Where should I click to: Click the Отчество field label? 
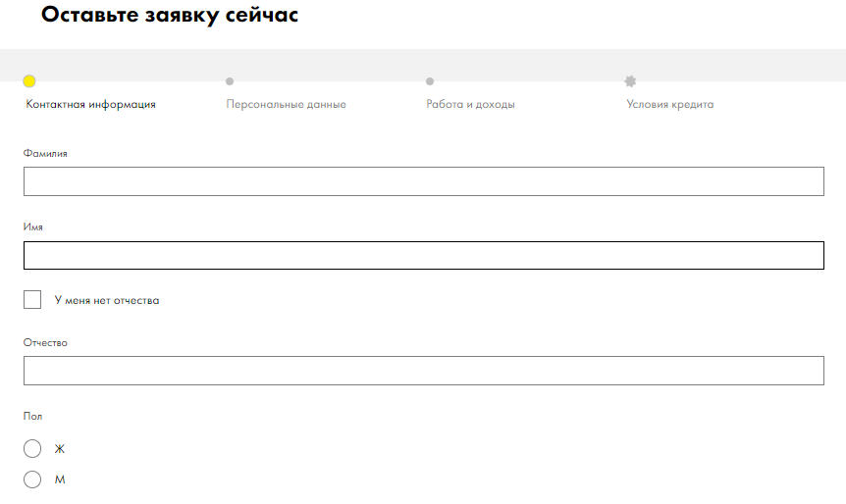45,342
